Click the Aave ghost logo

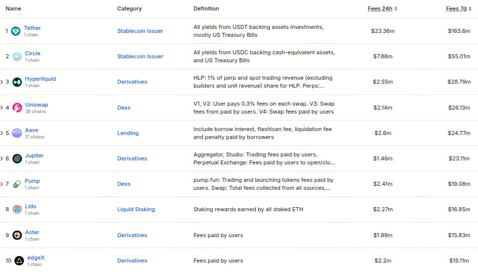point(17,133)
